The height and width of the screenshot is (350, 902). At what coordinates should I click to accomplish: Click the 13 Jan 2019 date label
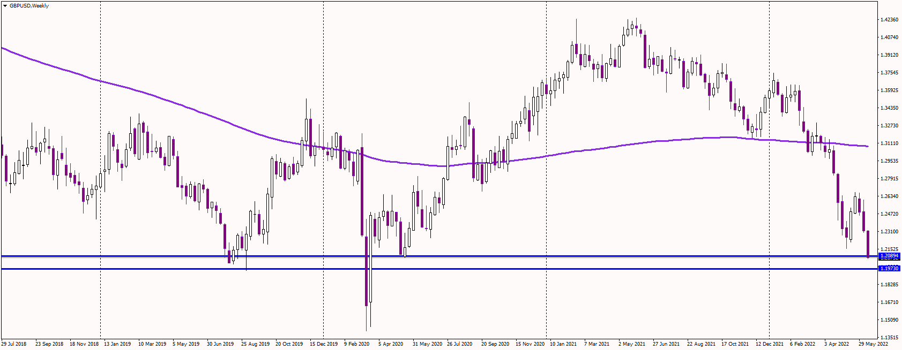[x=117, y=344]
